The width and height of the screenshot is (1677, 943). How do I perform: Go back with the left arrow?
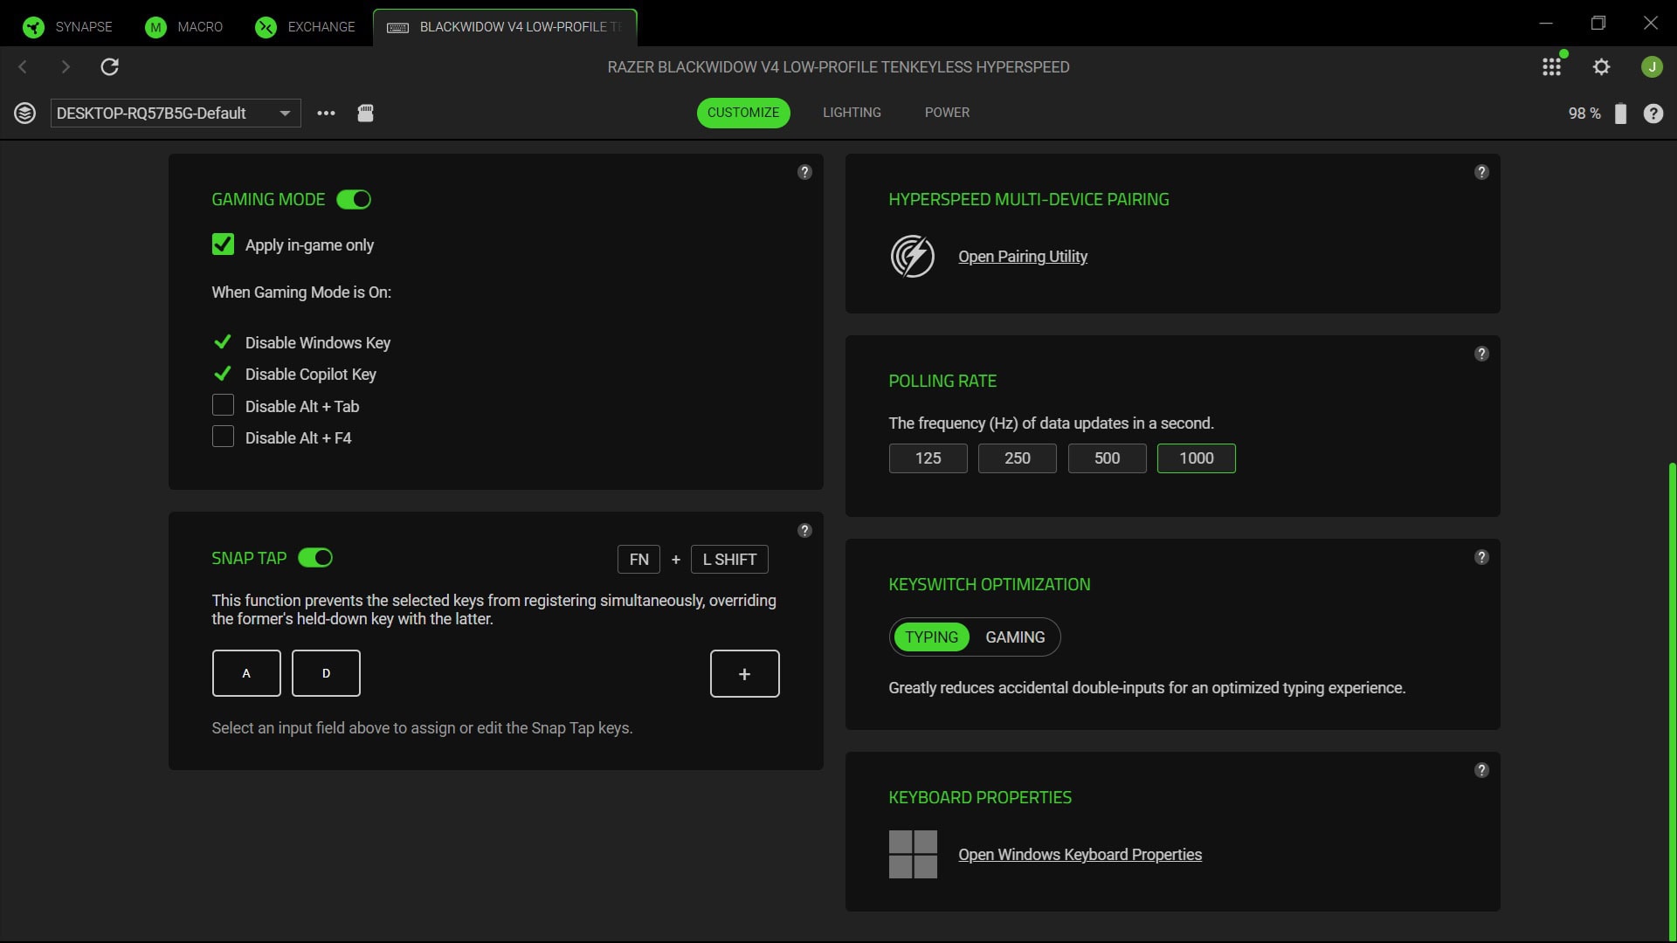click(24, 67)
